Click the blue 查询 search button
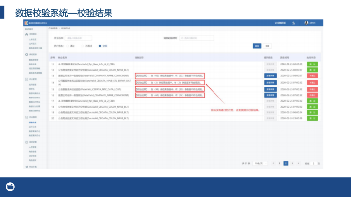The width and height of the screenshot is (351, 197). 257,46
